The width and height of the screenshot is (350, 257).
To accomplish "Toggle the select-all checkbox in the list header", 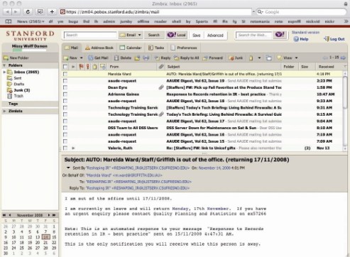I will coord(65,67).
